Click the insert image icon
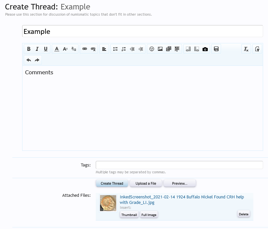Screen dimensions: 268x229 click(x=160, y=49)
